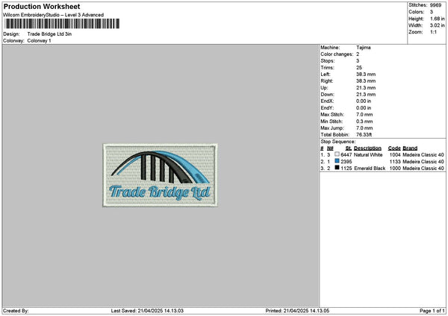Click the stitch count 6447 in row 1
448x316 pixels.
346,154
